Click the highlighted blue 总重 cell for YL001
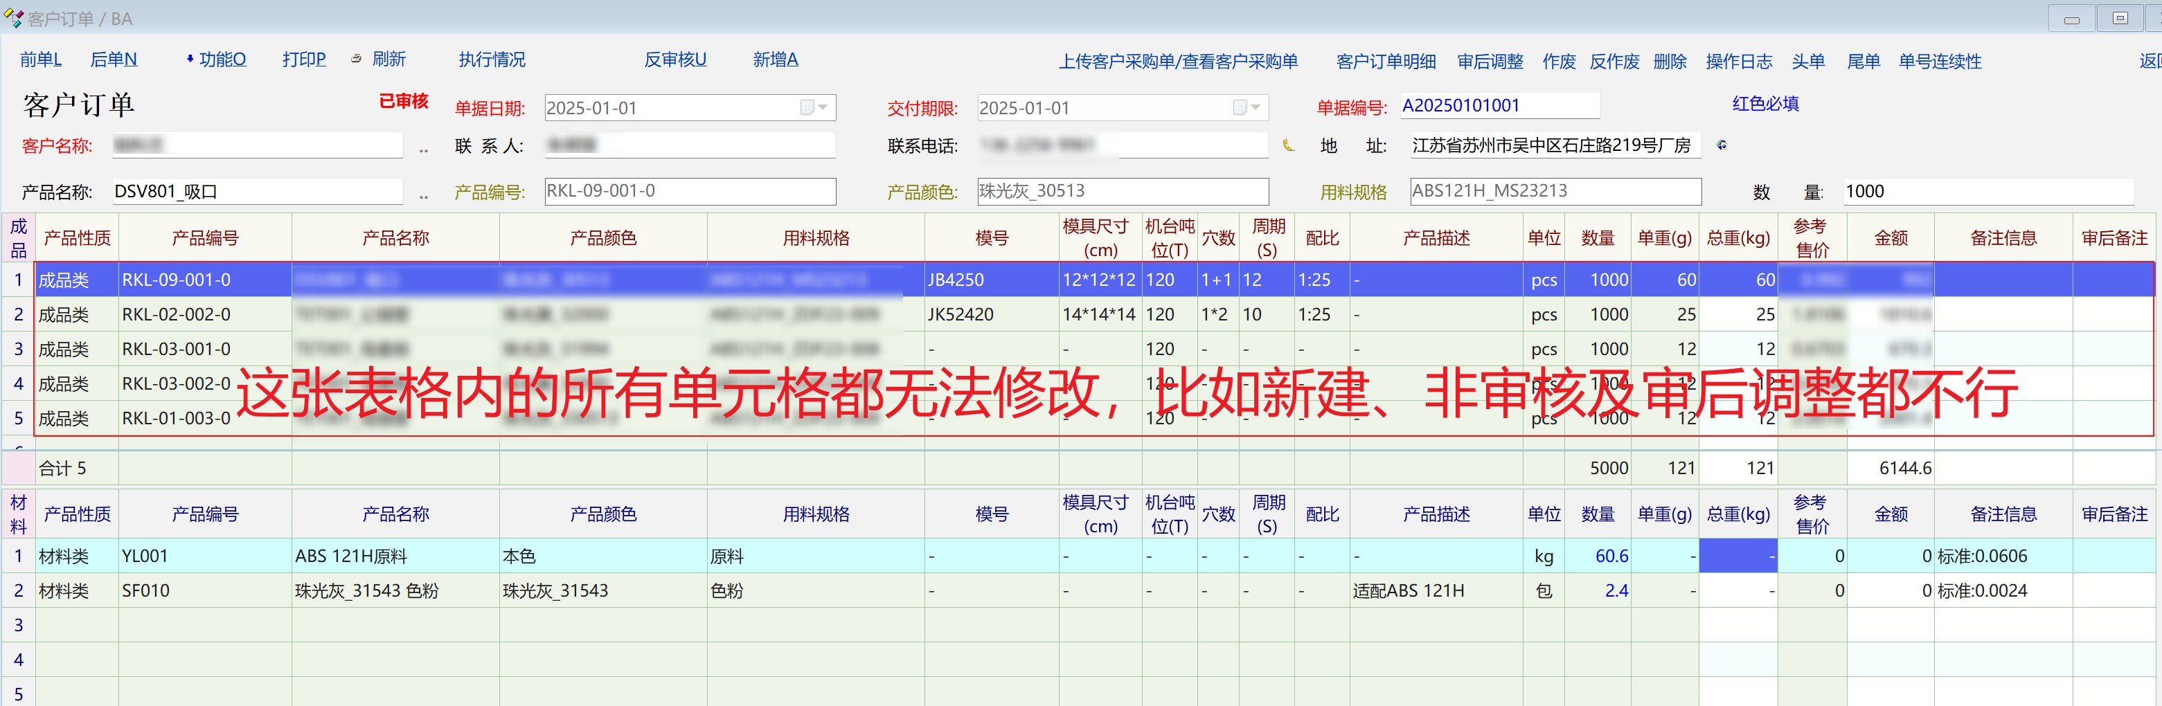Image resolution: width=2162 pixels, height=706 pixels. coord(1737,556)
